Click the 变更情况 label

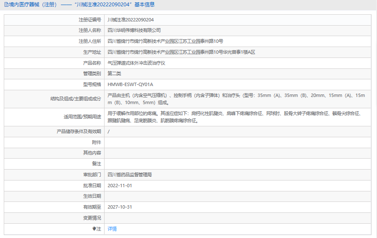click(x=92, y=218)
